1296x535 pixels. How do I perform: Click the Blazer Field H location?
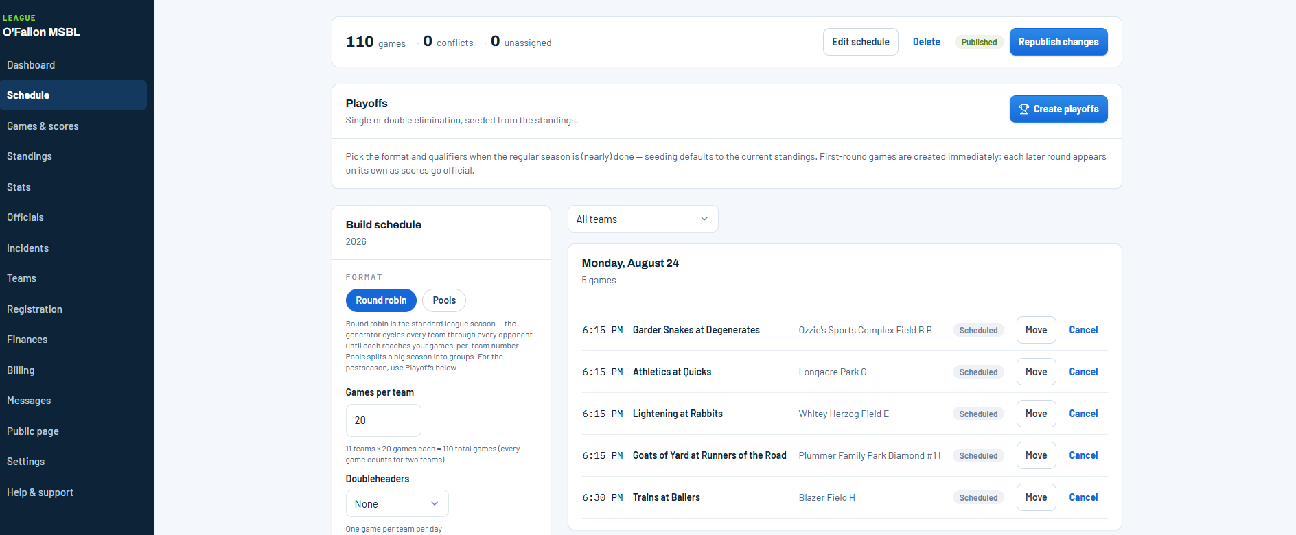click(x=827, y=497)
